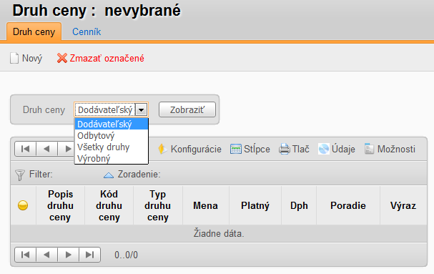This screenshot has height=274, width=434.
Task: Open Údaje toolbar item
Action: point(343,149)
